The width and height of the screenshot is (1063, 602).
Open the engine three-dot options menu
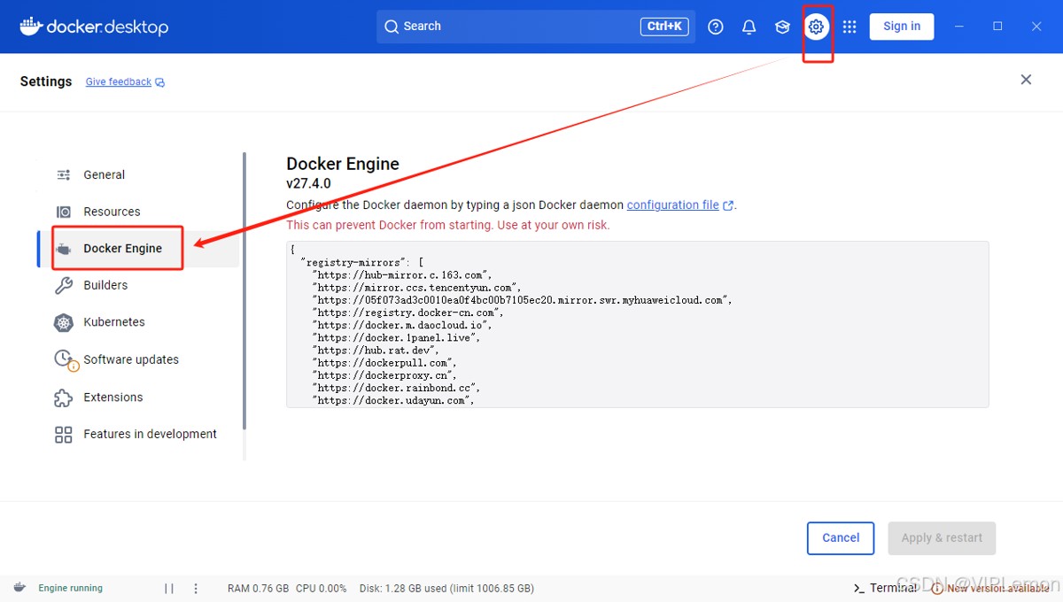pyautogui.click(x=196, y=588)
